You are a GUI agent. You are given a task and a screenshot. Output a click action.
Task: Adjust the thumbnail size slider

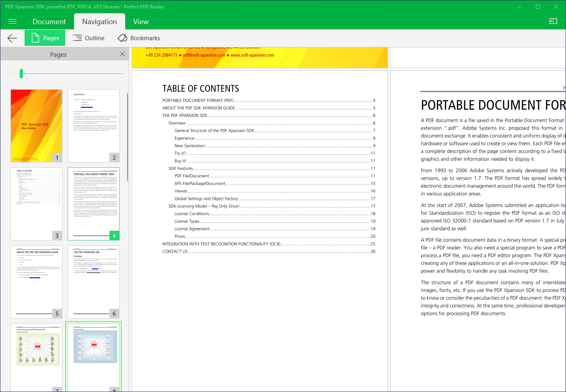point(21,73)
